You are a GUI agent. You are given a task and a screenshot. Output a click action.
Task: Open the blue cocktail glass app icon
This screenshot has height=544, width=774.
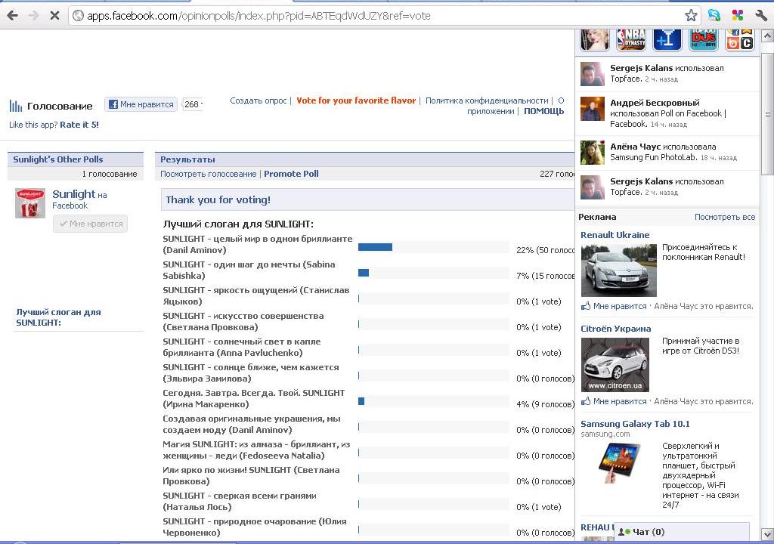pyautogui.click(x=667, y=39)
